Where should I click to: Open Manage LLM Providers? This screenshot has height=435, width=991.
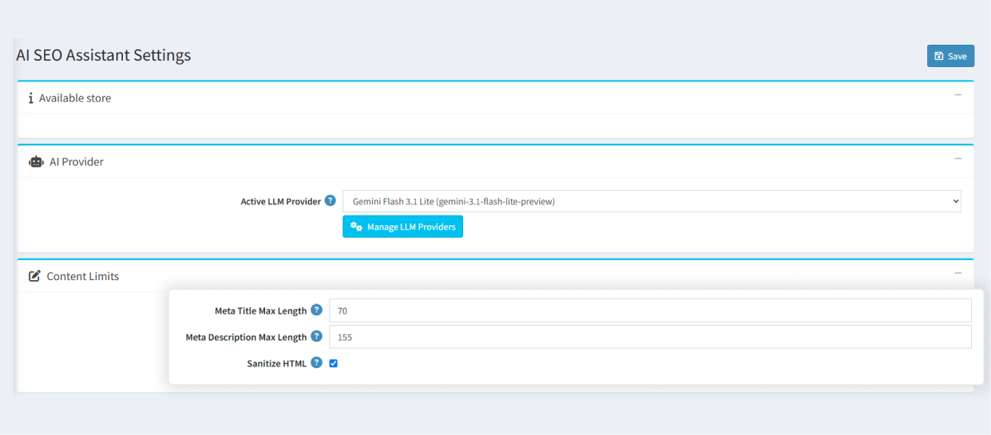(402, 227)
